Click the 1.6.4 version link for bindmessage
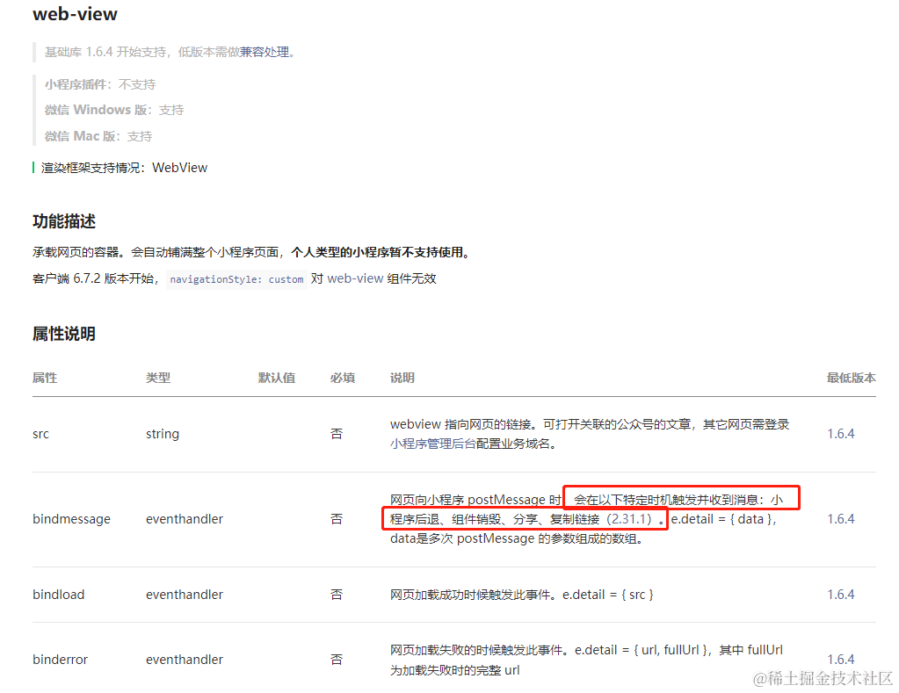 pyautogui.click(x=840, y=518)
